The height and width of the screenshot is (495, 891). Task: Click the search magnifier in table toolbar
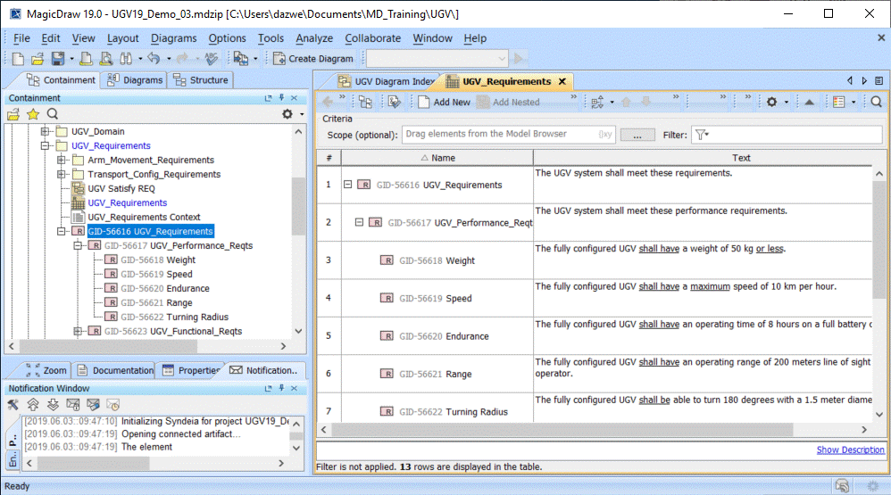(x=876, y=102)
